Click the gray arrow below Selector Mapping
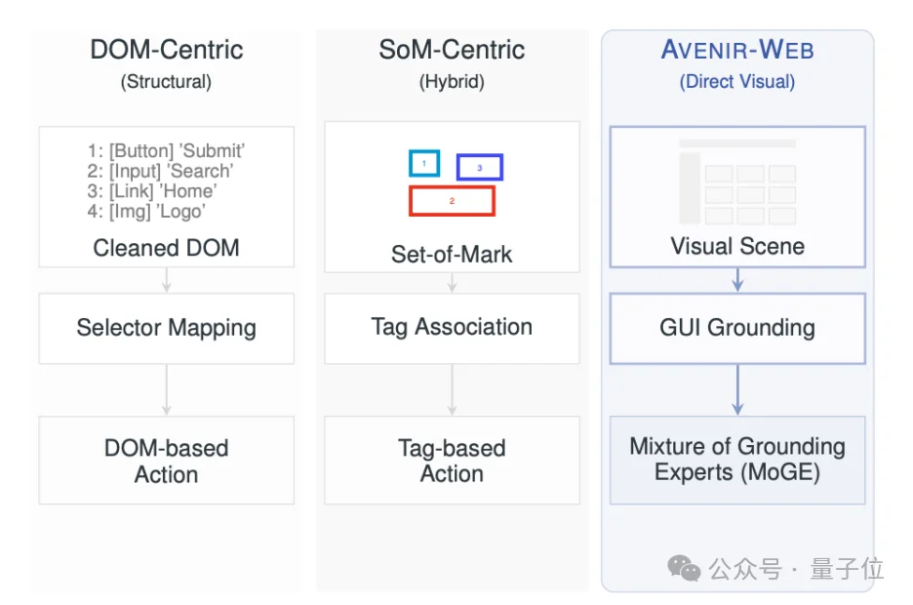The width and height of the screenshot is (913, 605). [x=167, y=389]
